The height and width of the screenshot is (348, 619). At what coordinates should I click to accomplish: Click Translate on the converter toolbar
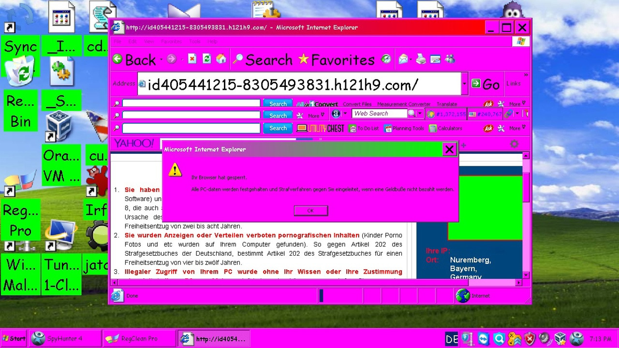click(446, 104)
